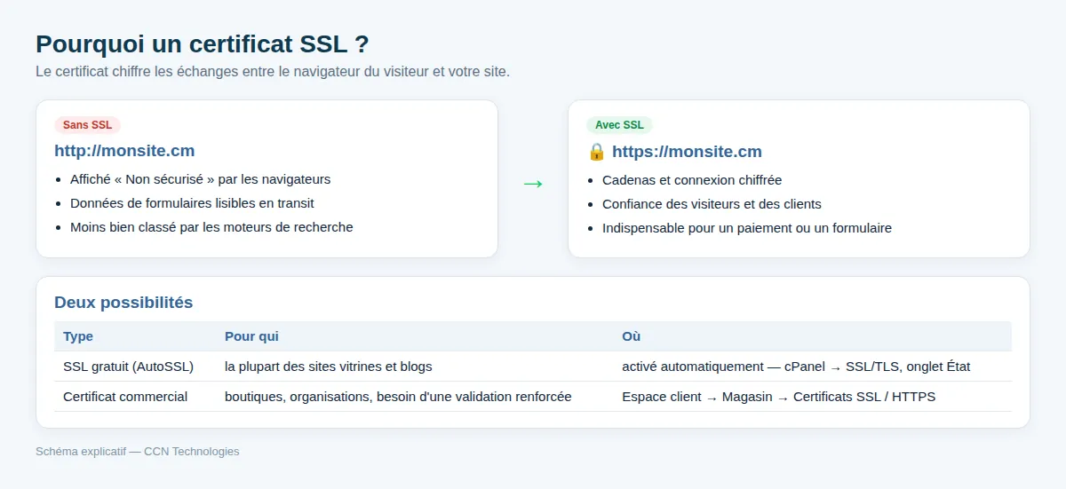Click the heading 'Pourquoi un certificat SSL ?'
Viewport: 1066px width, 489px height.
(203, 43)
